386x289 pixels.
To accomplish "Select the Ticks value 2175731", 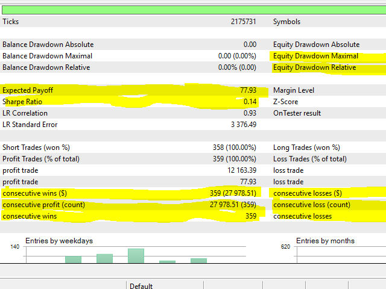I will point(243,22).
